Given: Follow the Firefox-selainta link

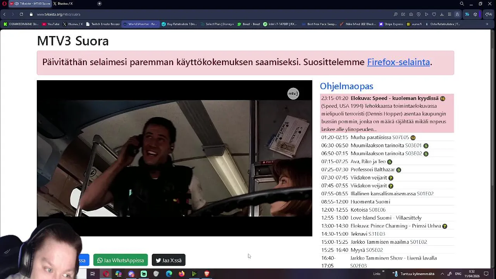Looking at the screenshot, I should click(x=398, y=62).
